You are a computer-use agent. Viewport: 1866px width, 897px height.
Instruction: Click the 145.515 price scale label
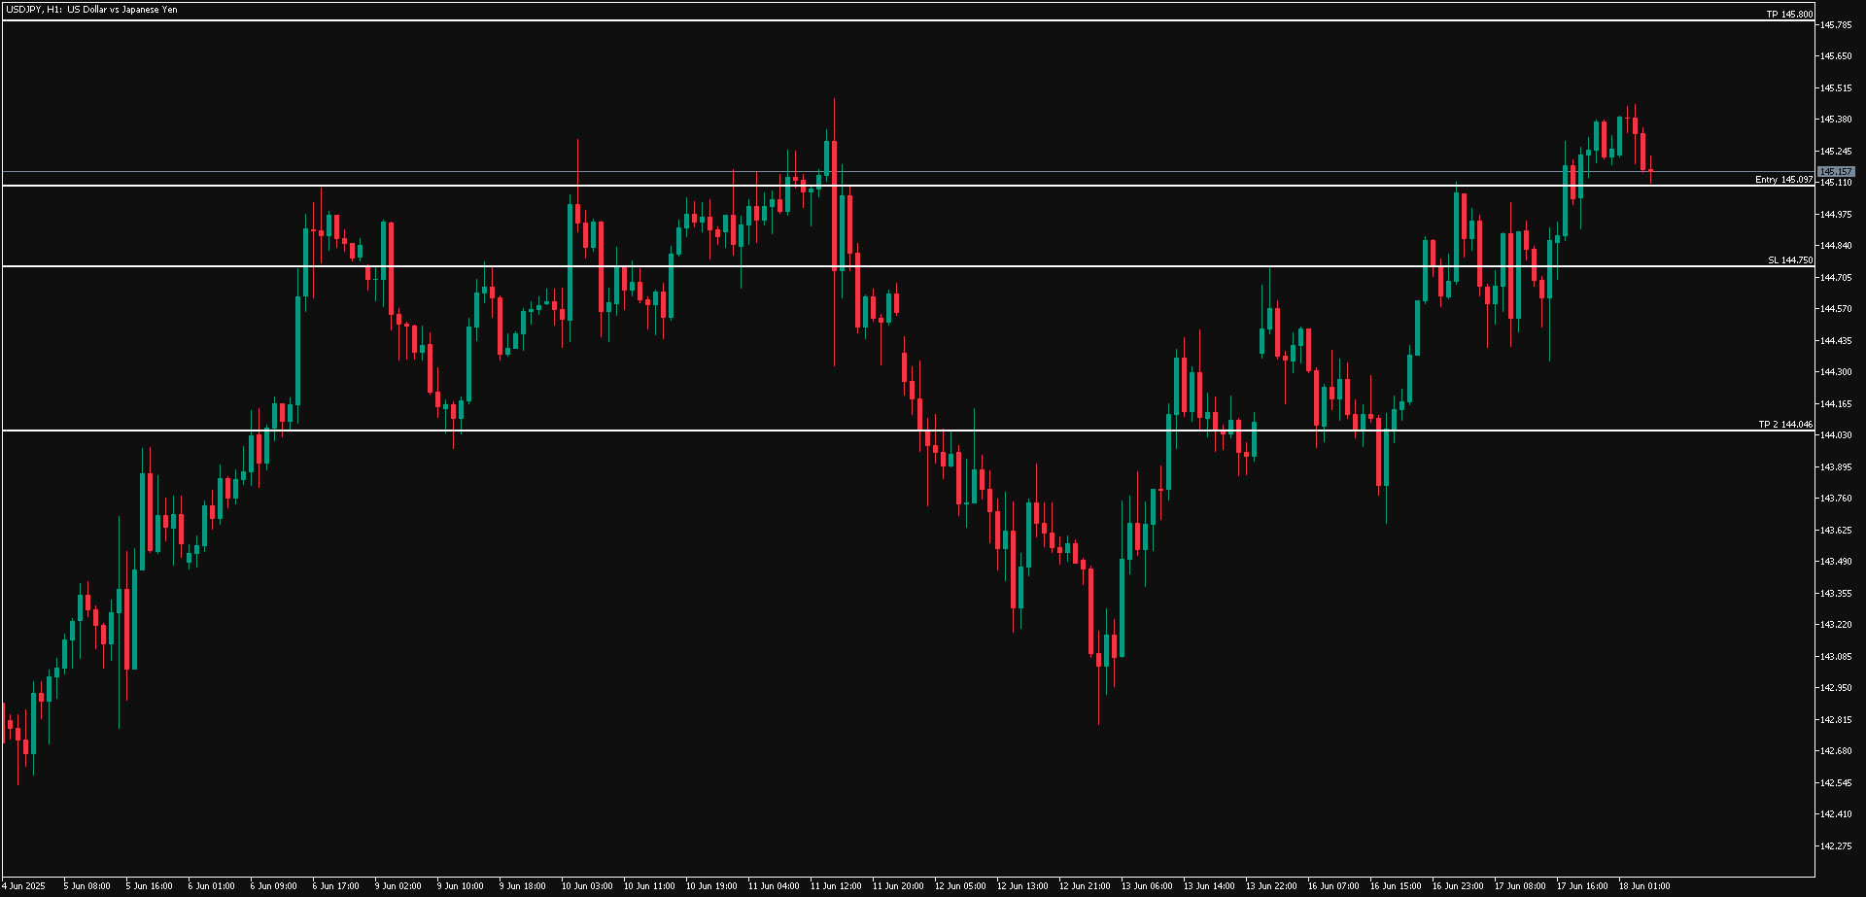pyautogui.click(x=1836, y=88)
